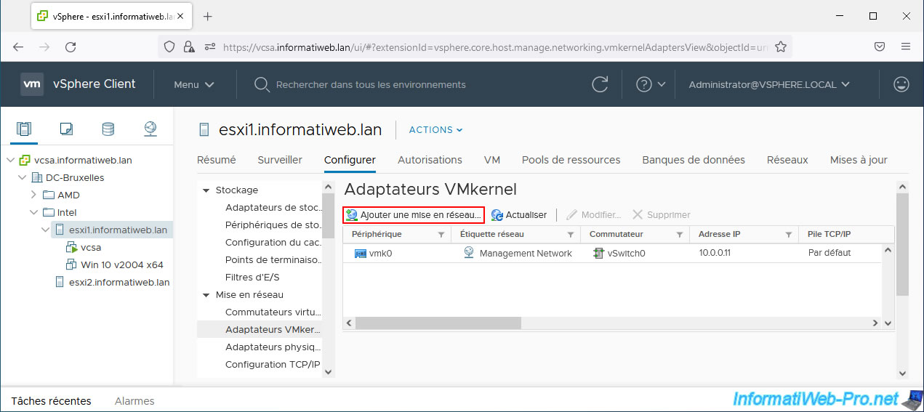Viewport: 924px width, 412px height.
Task: Click the Actualiser button
Action: pyautogui.click(x=519, y=215)
